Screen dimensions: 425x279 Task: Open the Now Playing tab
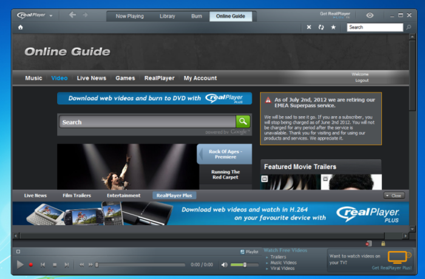(129, 16)
